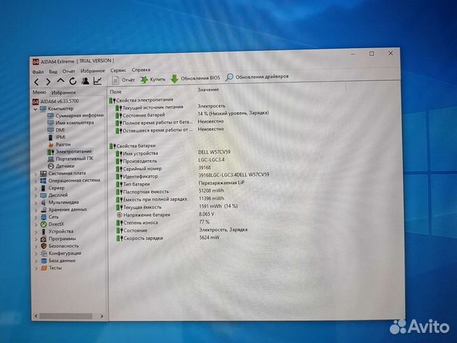Select the Электропитание tree item
This screenshot has width=457, height=343.
pos(70,152)
